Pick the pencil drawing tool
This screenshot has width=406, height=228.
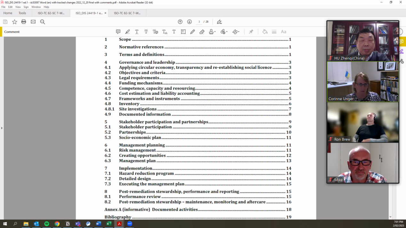pyautogui.click(x=192, y=32)
